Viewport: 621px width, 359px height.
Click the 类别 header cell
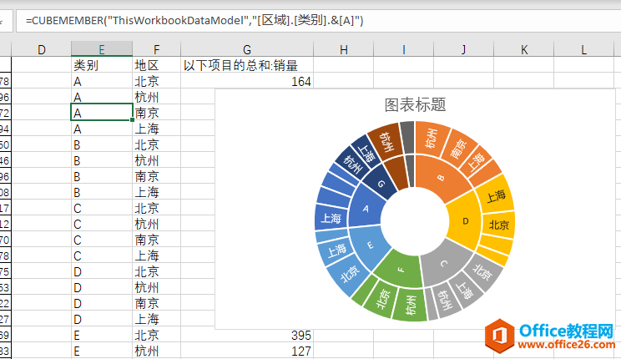(x=102, y=65)
